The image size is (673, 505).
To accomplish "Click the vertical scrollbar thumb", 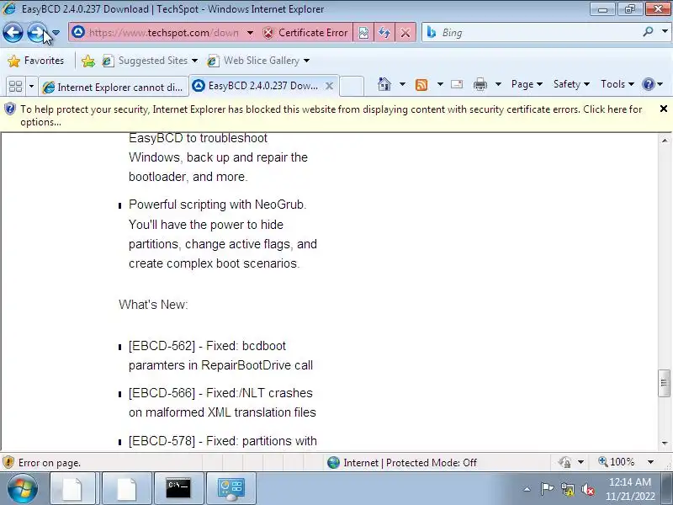I will coord(665,383).
